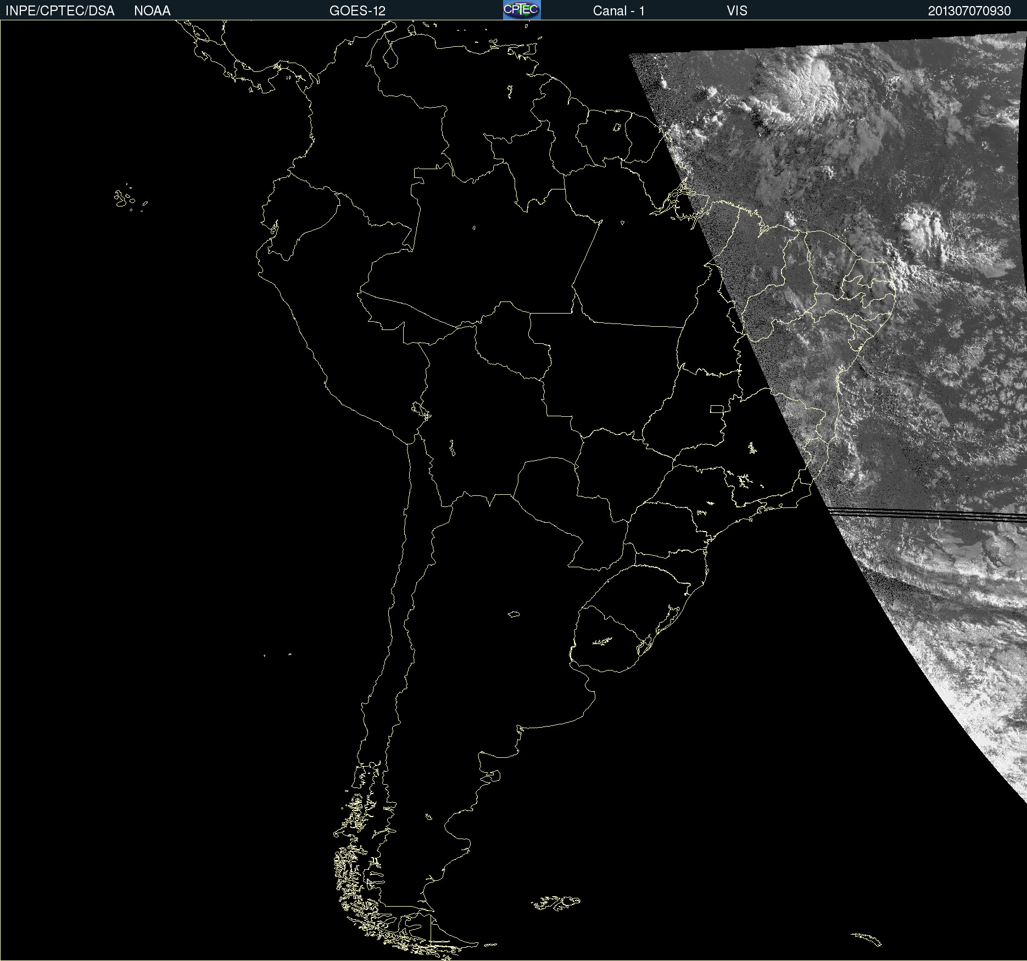This screenshot has height=961, width=1027.
Task: Click the CPTEC logo in the header
Action: point(522,10)
